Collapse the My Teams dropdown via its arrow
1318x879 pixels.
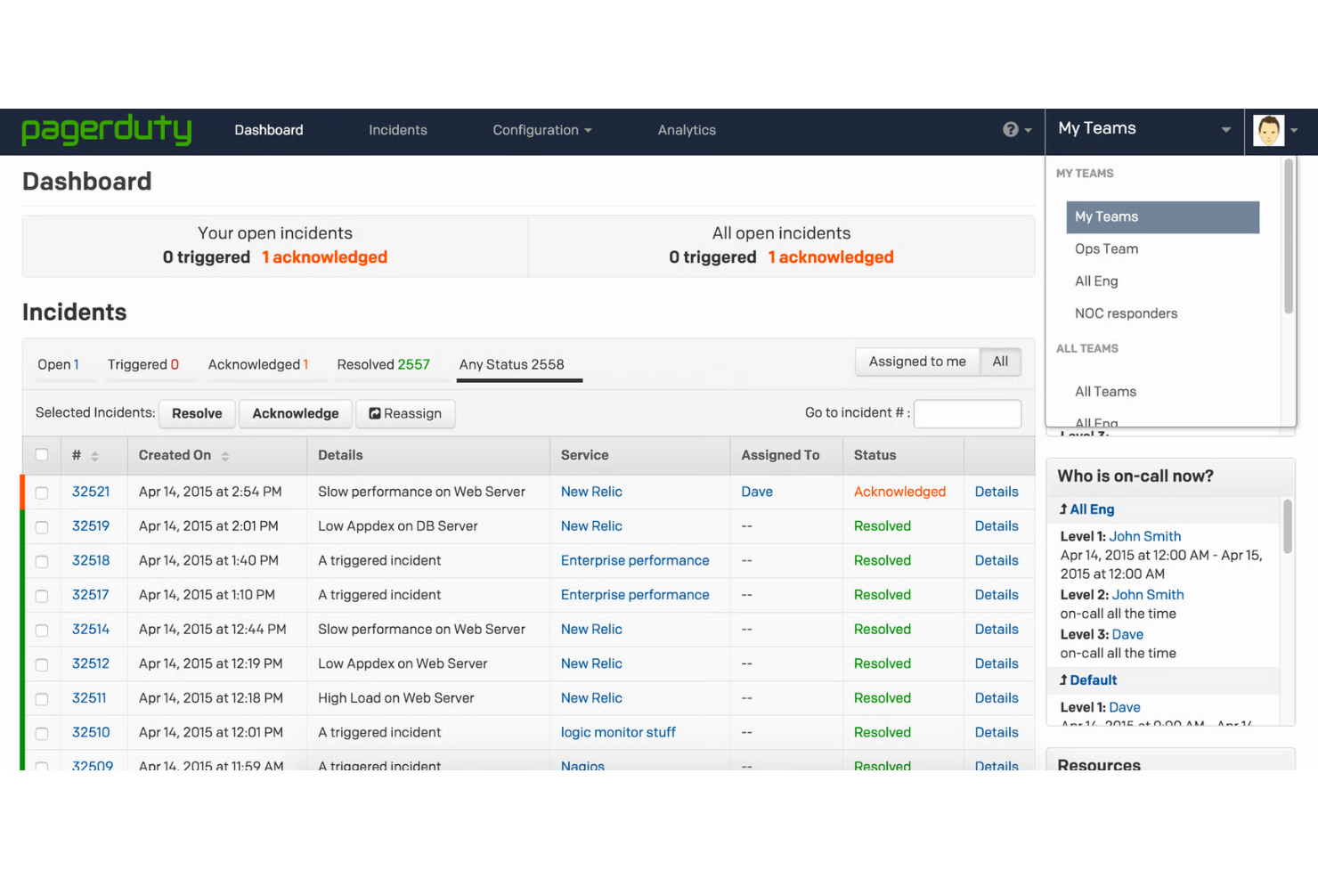1226,130
